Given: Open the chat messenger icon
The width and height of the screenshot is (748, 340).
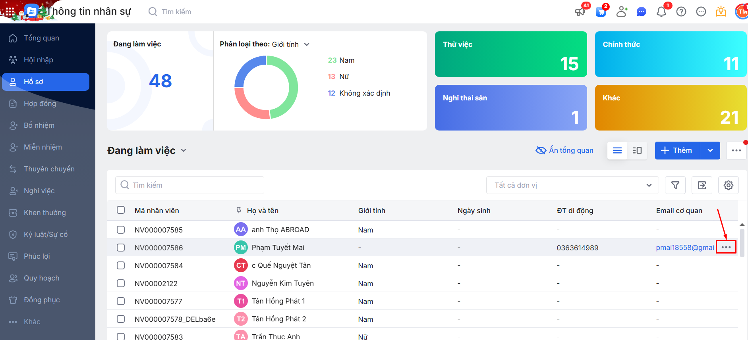Looking at the screenshot, I should click(641, 12).
